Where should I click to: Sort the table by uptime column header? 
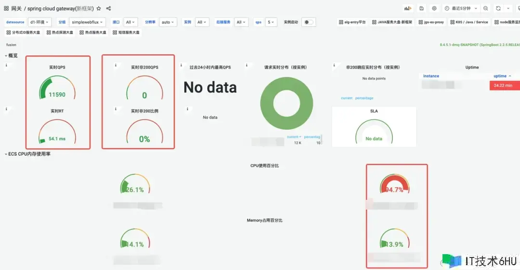click(500, 76)
